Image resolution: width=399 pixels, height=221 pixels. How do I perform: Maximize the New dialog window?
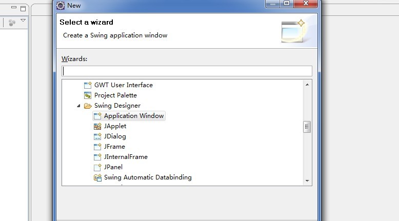pyautogui.click(x=287, y=3)
